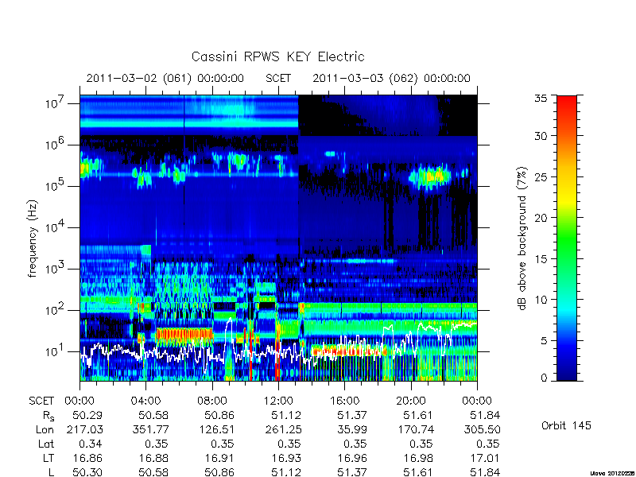Viewport: 636px width, 477px height.
Task: Click time axis label '16:00'
Action: [x=344, y=401]
